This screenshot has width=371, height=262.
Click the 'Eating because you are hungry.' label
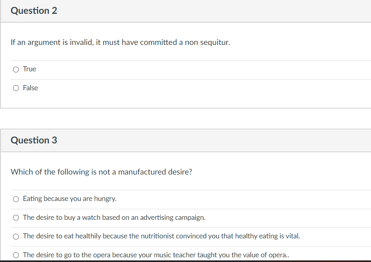pyautogui.click(x=70, y=199)
